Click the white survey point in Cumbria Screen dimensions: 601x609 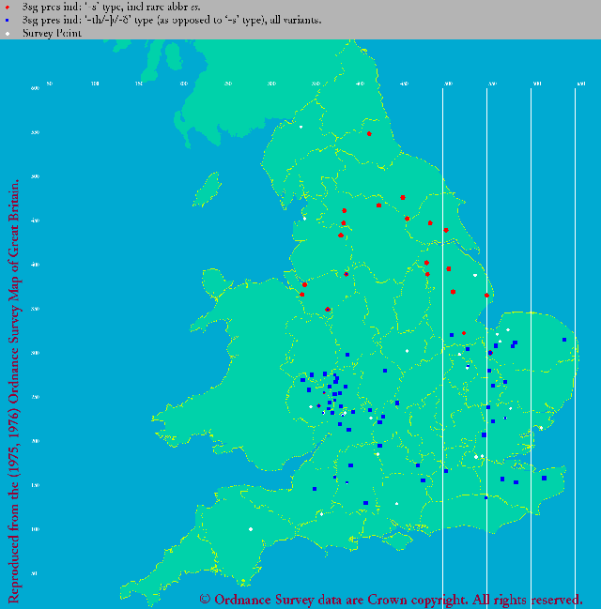pyautogui.click(x=301, y=128)
